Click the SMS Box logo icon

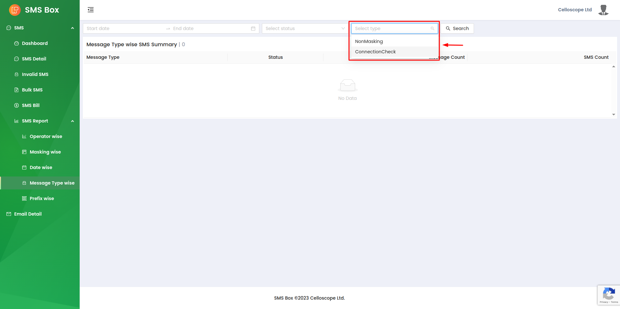15,10
